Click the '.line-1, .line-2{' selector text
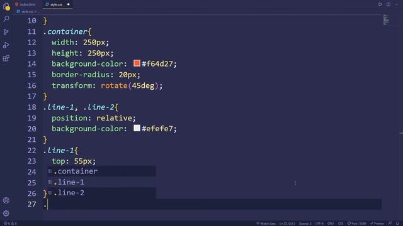This screenshot has width=403, height=226. 81,107
